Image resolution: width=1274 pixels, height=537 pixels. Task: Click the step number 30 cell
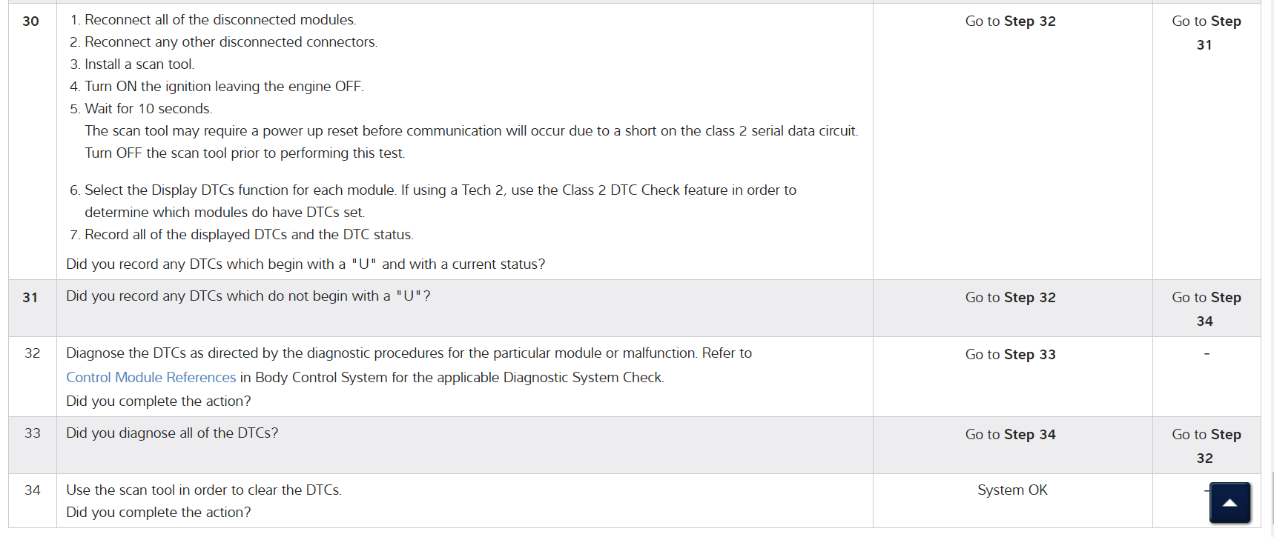tap(31, 21)
